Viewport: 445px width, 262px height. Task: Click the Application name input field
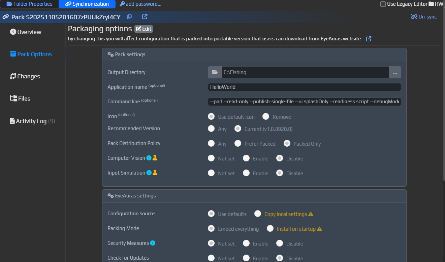[304, 87]
